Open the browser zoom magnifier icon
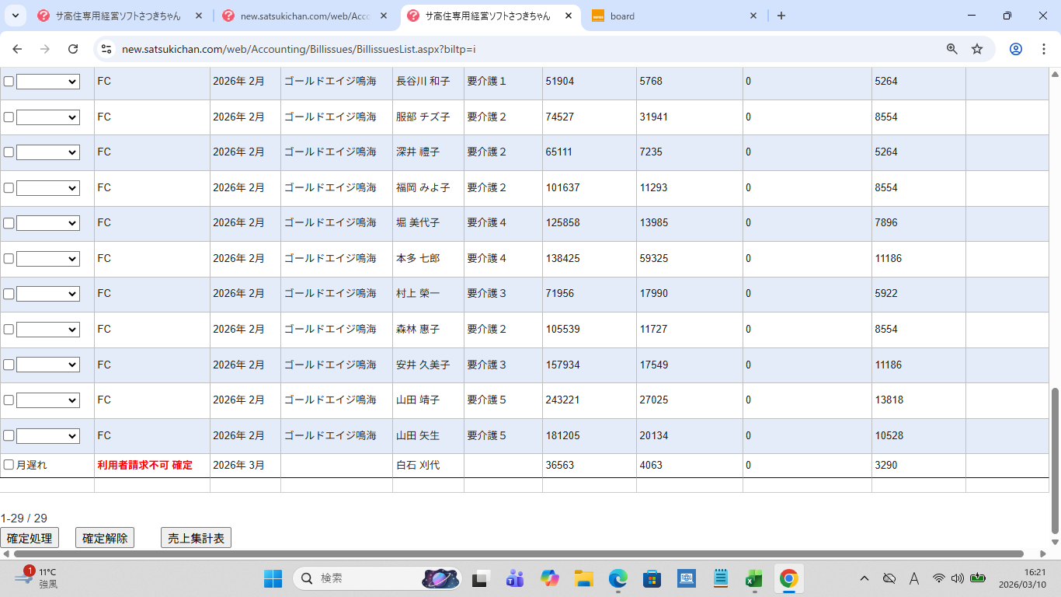Viewport: 1061px width, 597px height. [x=951, y=49]
